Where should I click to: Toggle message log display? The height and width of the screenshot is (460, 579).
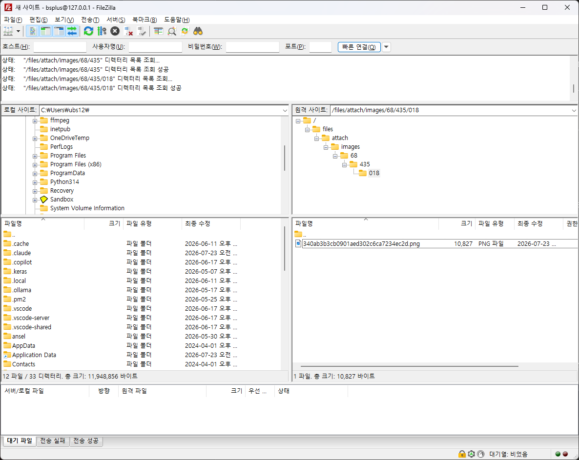click(33, 31)
